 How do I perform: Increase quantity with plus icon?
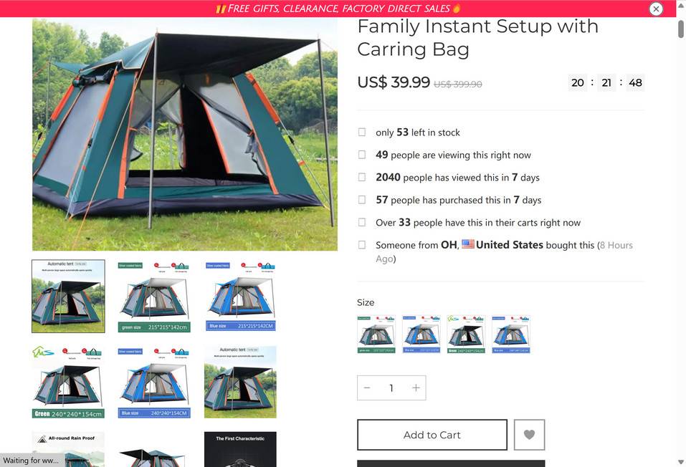click(x=416, y=388)
